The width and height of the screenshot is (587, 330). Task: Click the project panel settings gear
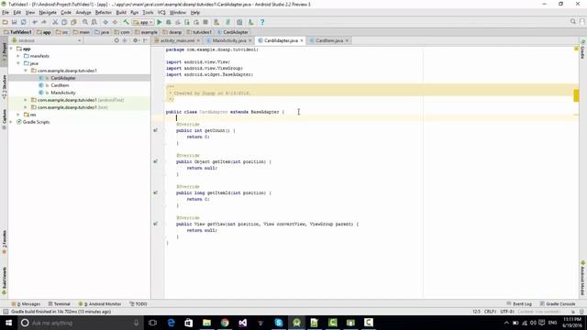(x=136, y=40)
